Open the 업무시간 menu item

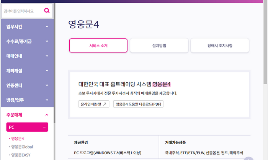click(27, 26)
